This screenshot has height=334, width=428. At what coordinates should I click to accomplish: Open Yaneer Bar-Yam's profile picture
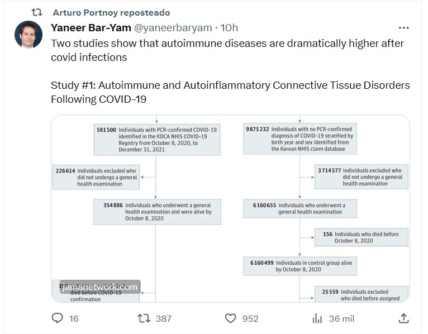[28, 35]
